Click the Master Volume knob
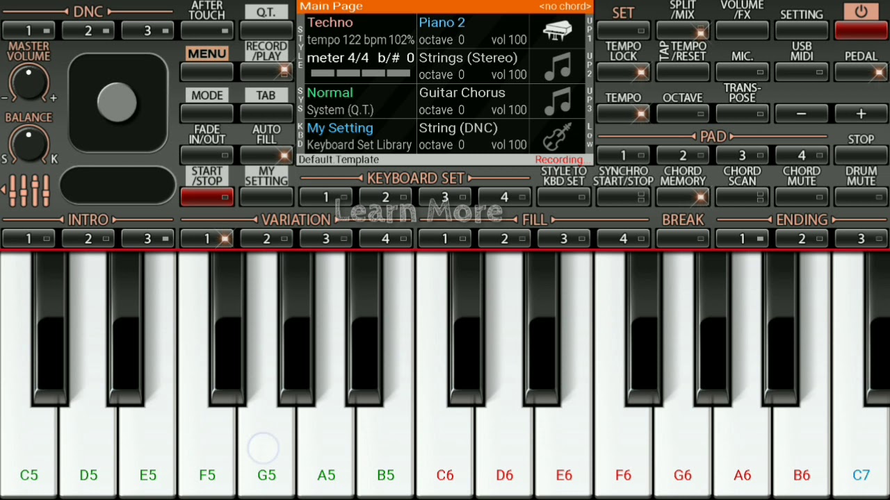 pos(29,83)
